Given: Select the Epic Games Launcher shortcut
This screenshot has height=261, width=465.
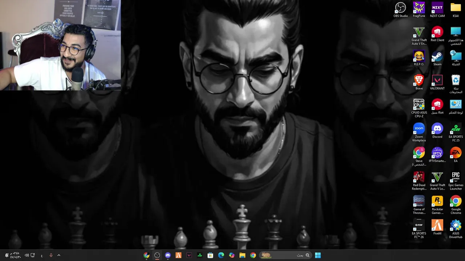Looking at the screenshot, I should 456,181.
